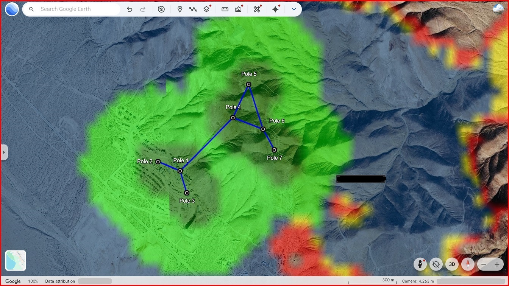The height and width of the screenshot is (286, 509).
Task: Open the design tools pencil-ruler icon
Action: pos(257,9)
